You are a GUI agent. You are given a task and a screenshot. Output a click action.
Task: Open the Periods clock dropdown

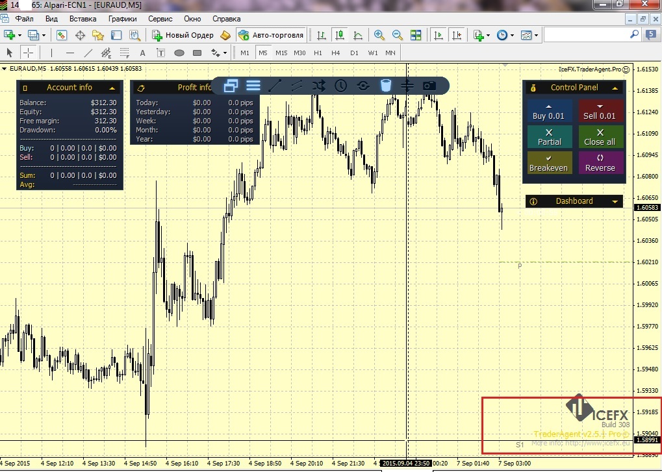coord(512,36)
